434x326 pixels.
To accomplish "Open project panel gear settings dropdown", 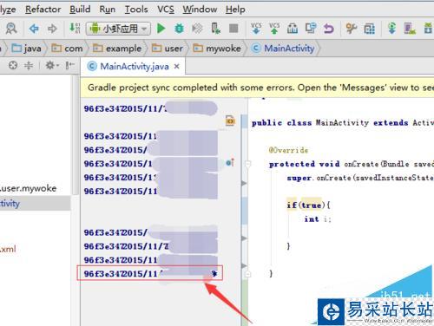I will (x=52, y=65).
